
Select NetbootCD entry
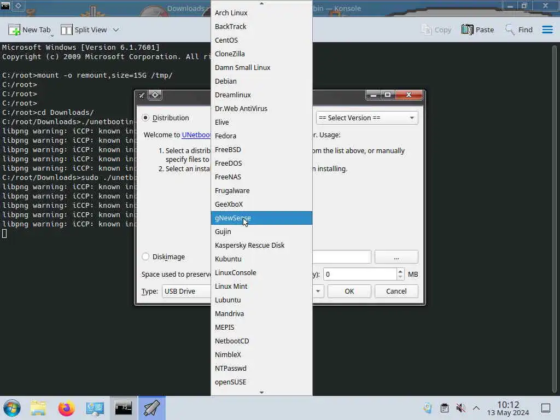click(x=261, y=341)
